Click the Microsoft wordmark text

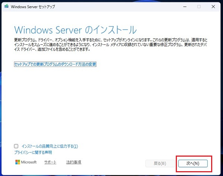(x=29, y=162)
